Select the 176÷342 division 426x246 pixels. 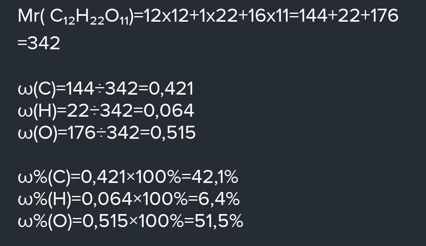click(103, 132)
